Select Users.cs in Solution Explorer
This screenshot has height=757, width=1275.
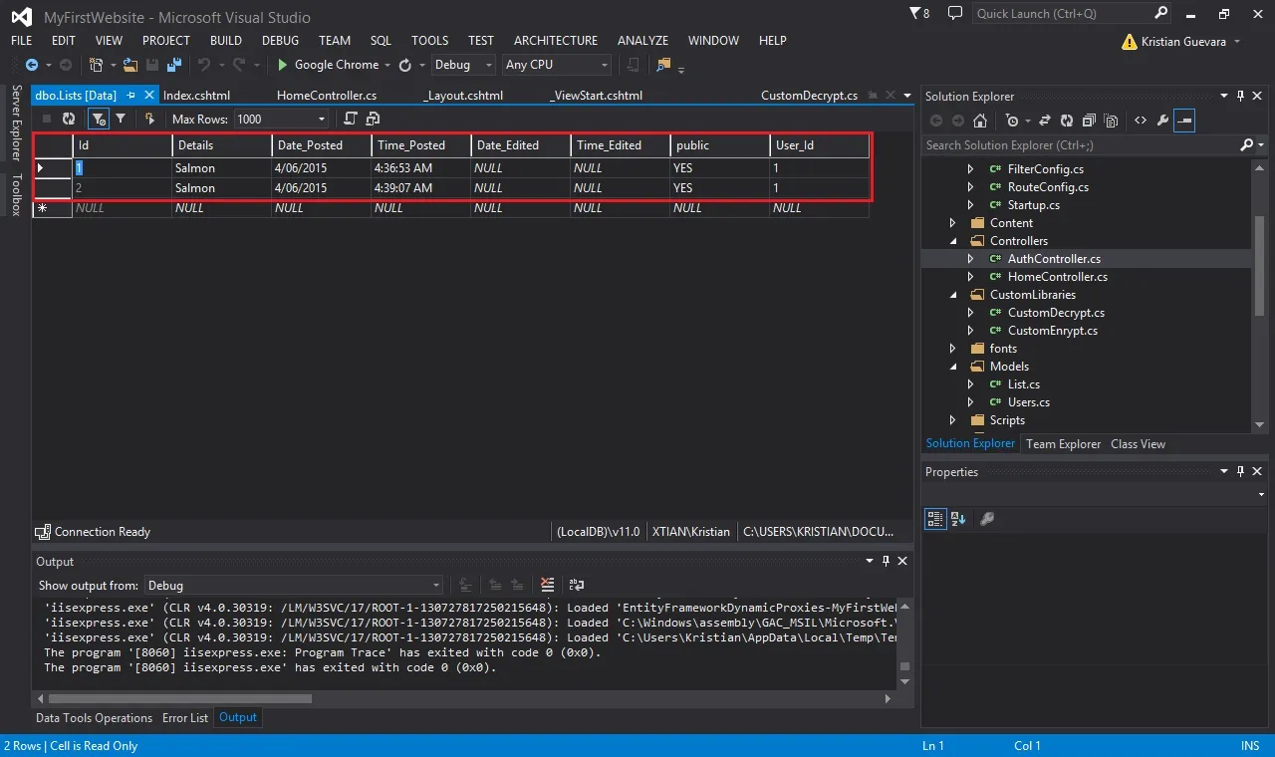1028,402
